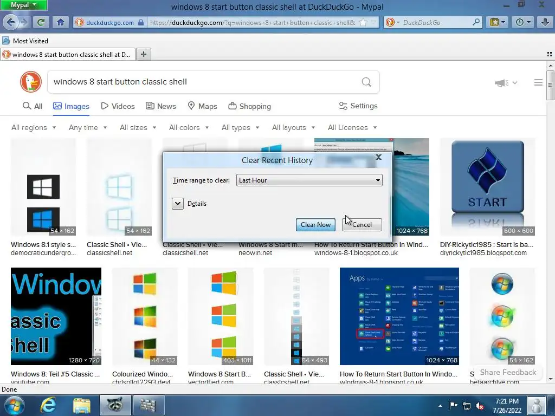Screen dimensions: 555x416
Task: Close the Clear Recent History dialog
Action: (378, 157)
